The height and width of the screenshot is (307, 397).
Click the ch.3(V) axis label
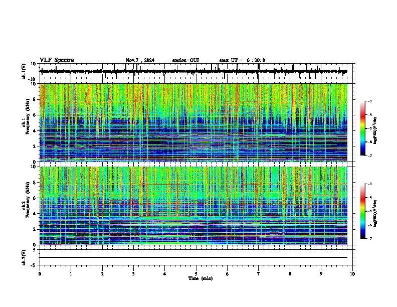(x=24, y=257)
